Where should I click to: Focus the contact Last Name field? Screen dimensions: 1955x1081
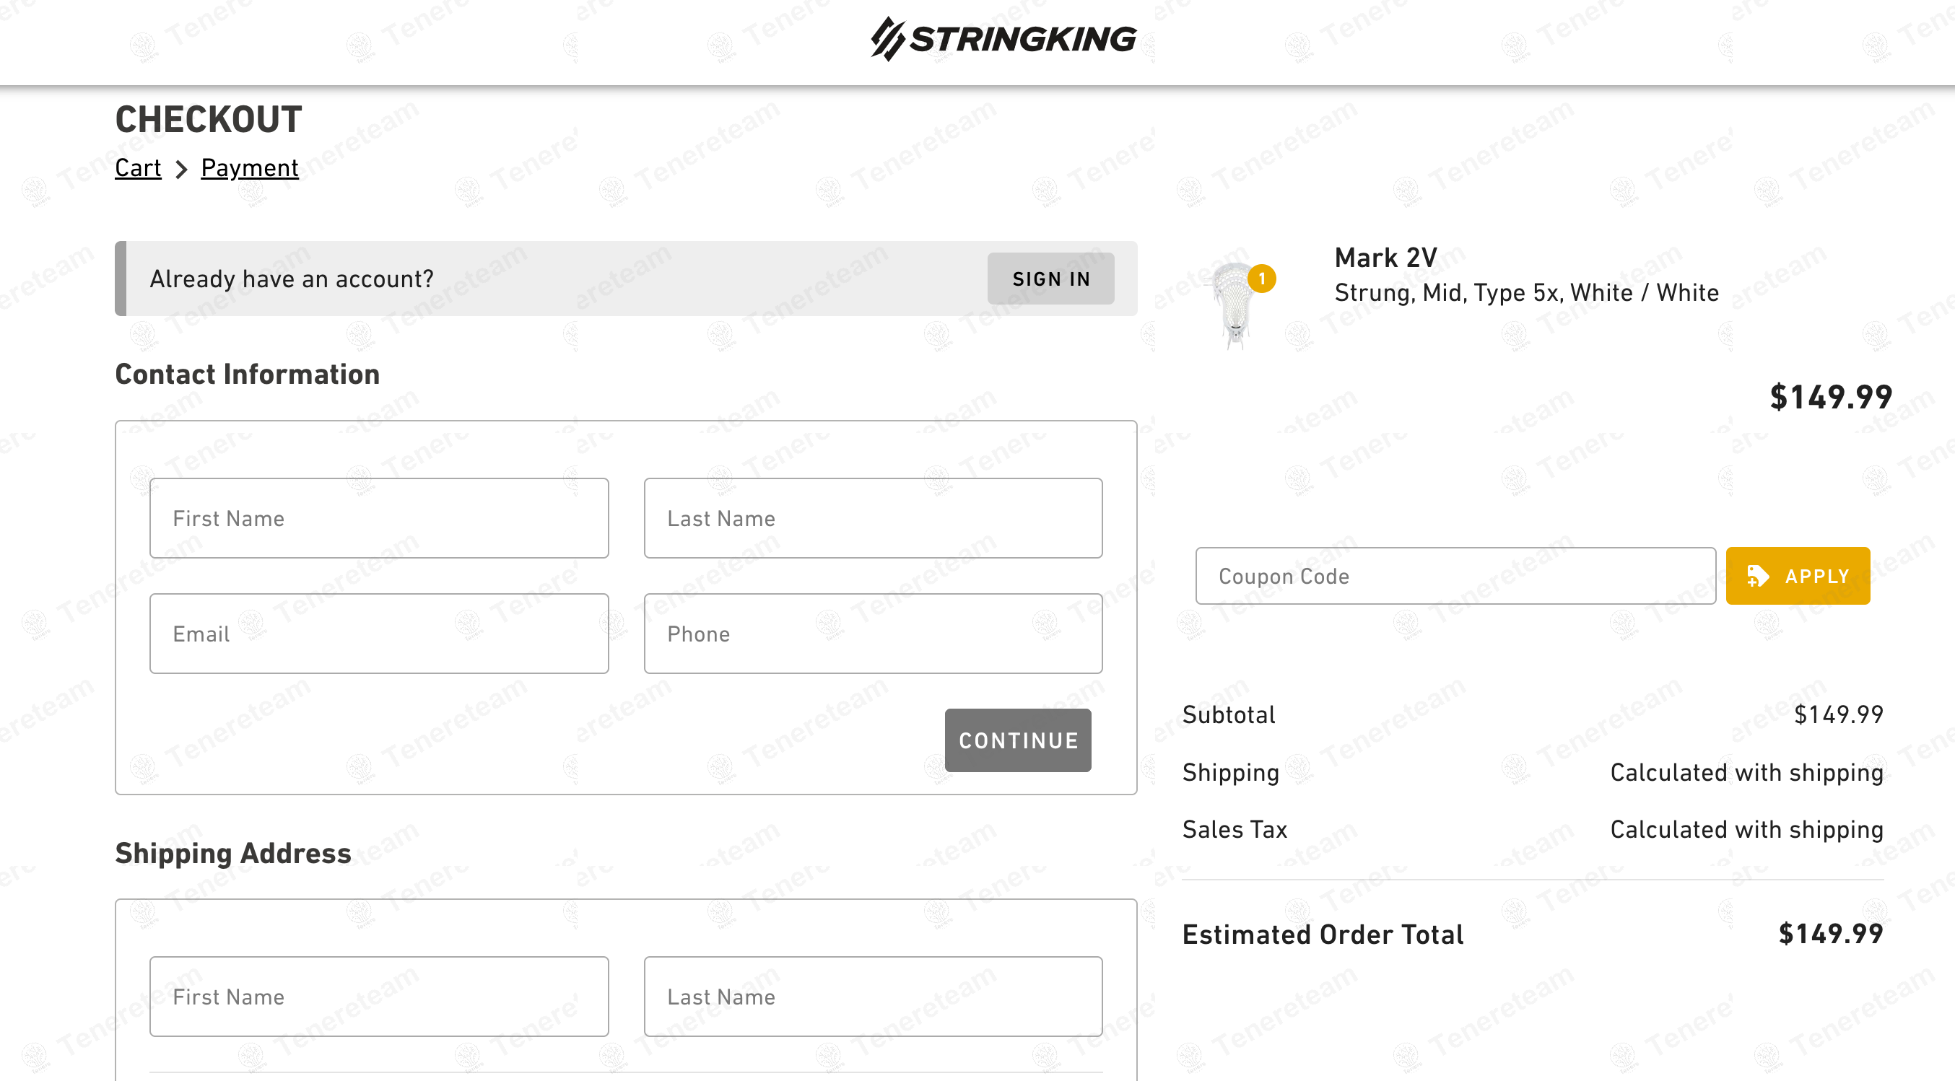pyautogui.click(x=873, y=518)
